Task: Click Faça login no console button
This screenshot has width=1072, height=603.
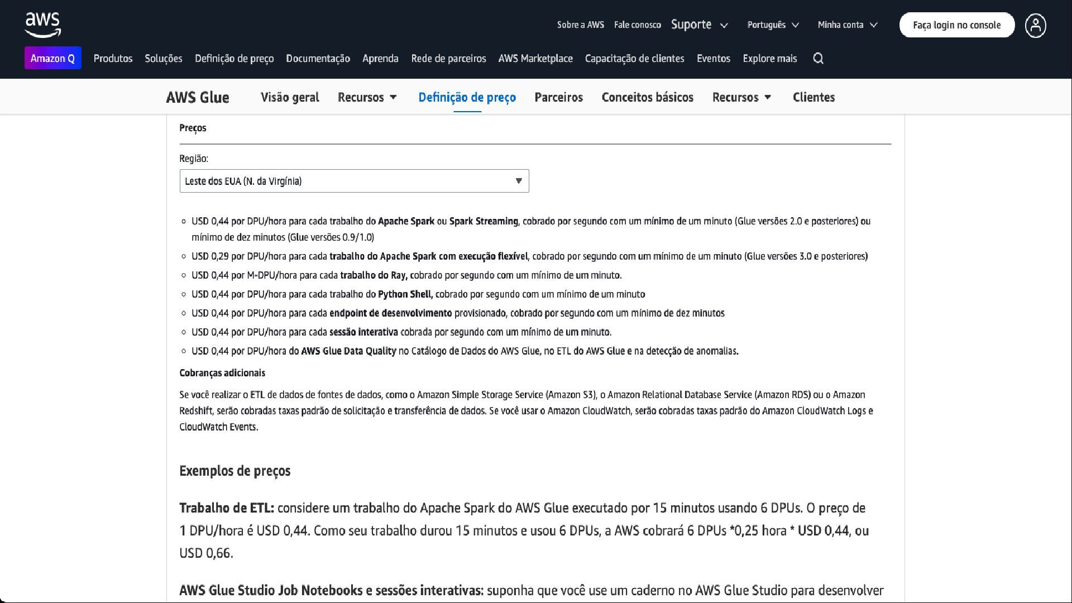Action: (x=956, y=25)
